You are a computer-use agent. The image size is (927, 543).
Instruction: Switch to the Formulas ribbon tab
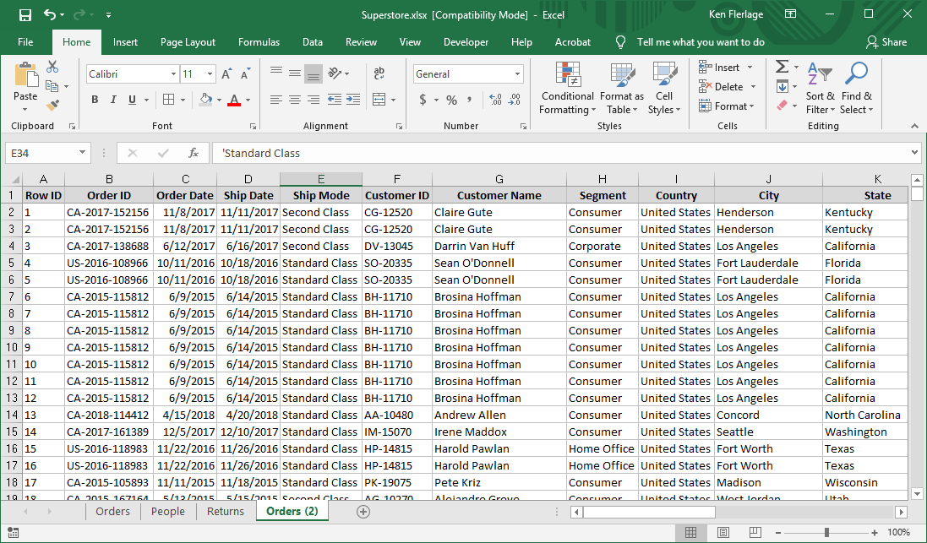coord(259,42)
